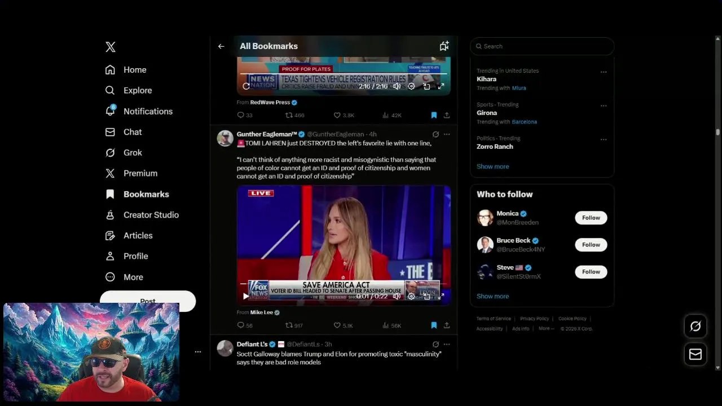Seek in the Fox News video progress bar
This screenshot has width=722, height=406.
[x=344, y=285]
